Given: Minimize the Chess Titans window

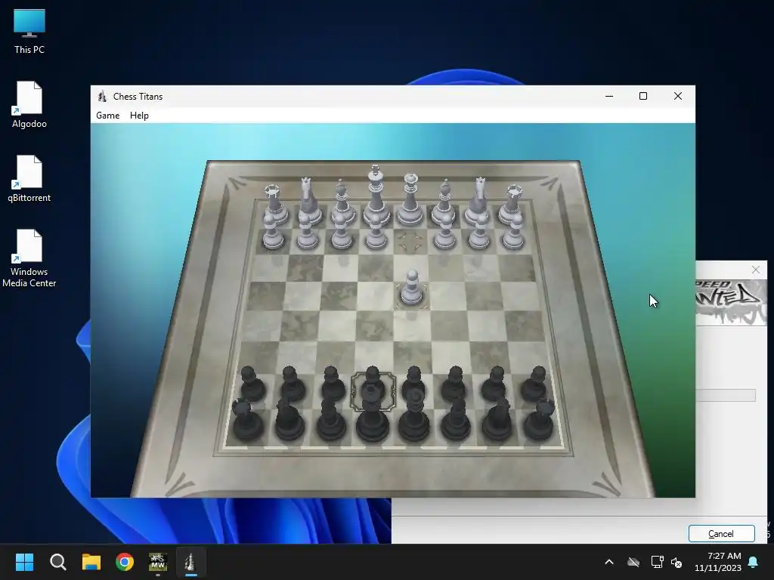Looking at the screenshot, I should [x=609, y=96].
